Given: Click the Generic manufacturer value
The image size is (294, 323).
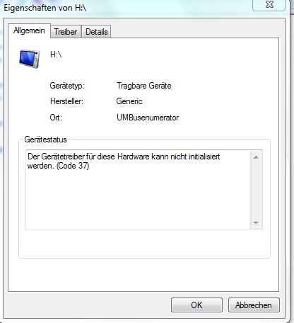Looking at the screenshot, I should (129, 101).
